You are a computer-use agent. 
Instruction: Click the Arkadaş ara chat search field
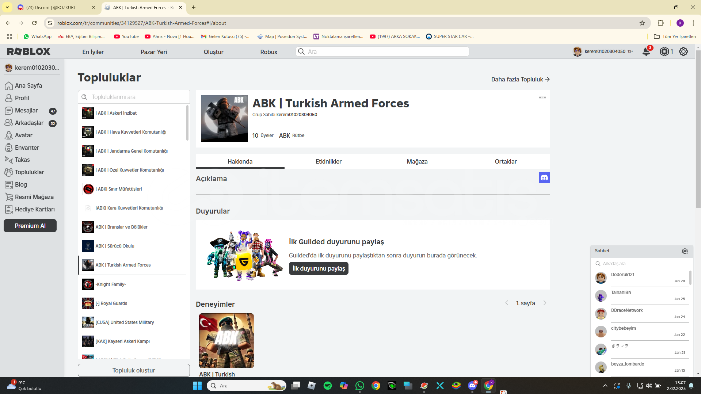642,264
